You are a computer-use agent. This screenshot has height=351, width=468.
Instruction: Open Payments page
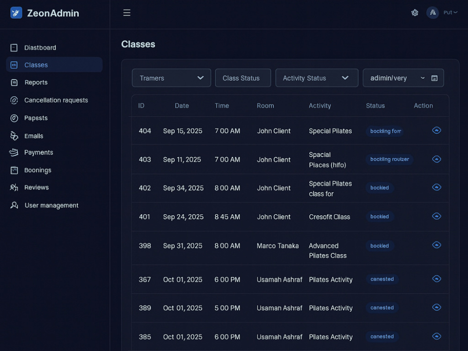(38, 153)
